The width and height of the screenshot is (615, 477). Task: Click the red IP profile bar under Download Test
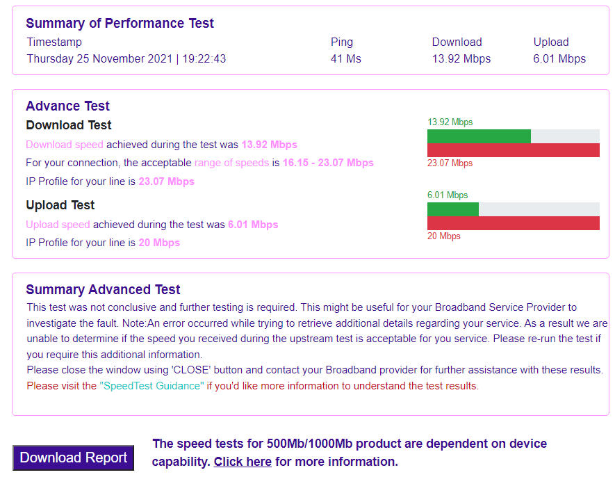tap(513, 150)
